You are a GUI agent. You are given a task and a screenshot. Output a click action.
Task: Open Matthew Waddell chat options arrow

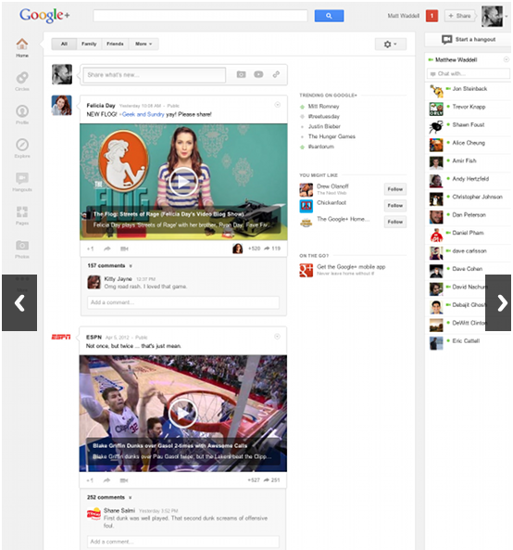506,59
